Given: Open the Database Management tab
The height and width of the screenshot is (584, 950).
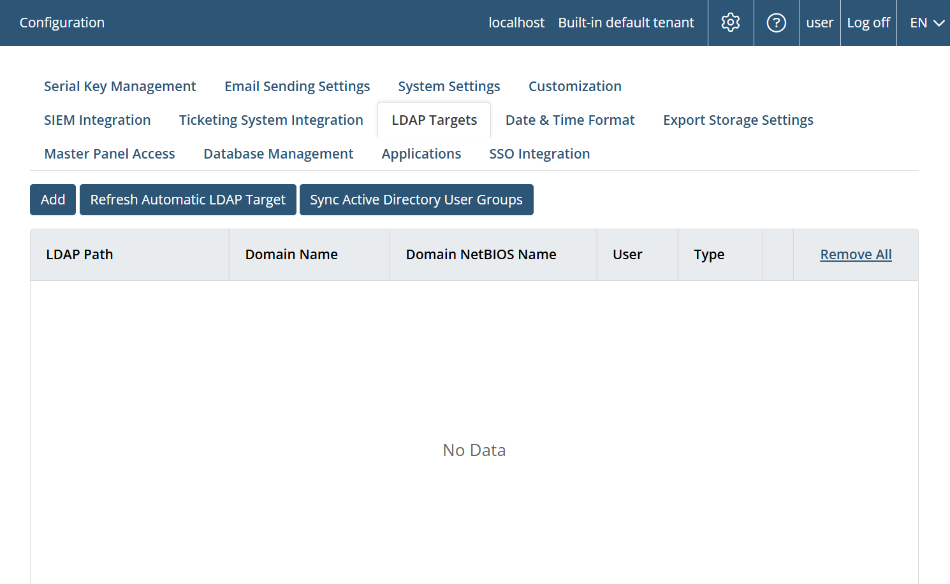Looking at the screenshot, I should tap(278, 154).
